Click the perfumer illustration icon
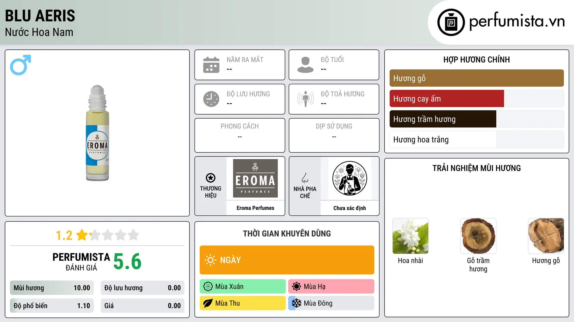 click(350, 178)
